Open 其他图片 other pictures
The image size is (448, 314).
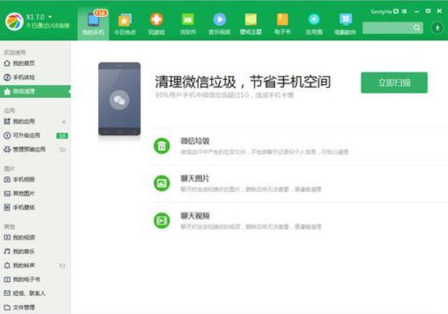tap(36, 193)
